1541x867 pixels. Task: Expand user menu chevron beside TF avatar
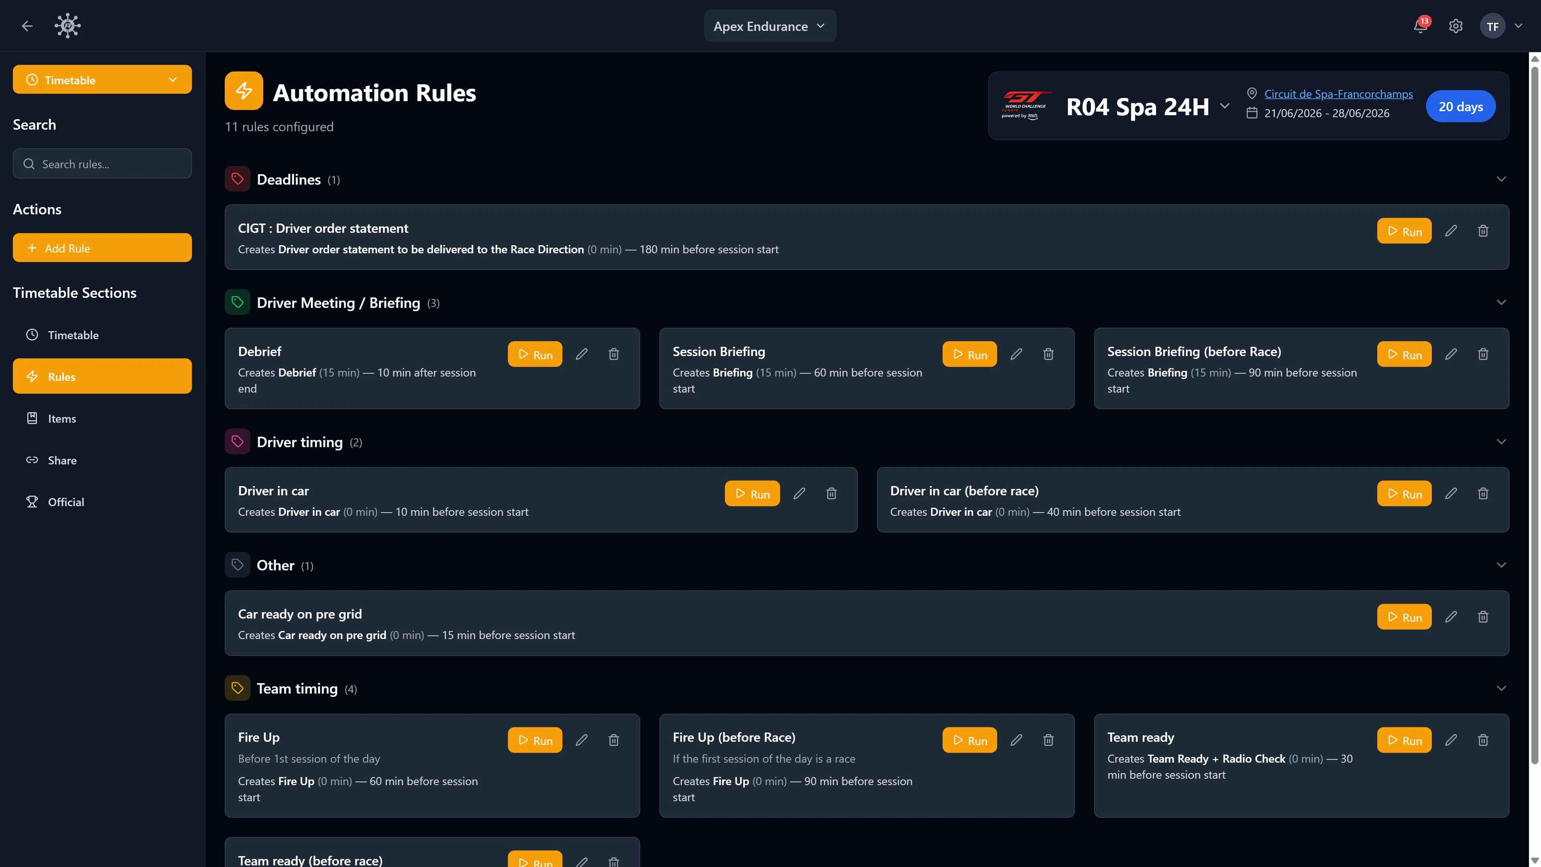pyautogui.click(x=1518, y=26)
